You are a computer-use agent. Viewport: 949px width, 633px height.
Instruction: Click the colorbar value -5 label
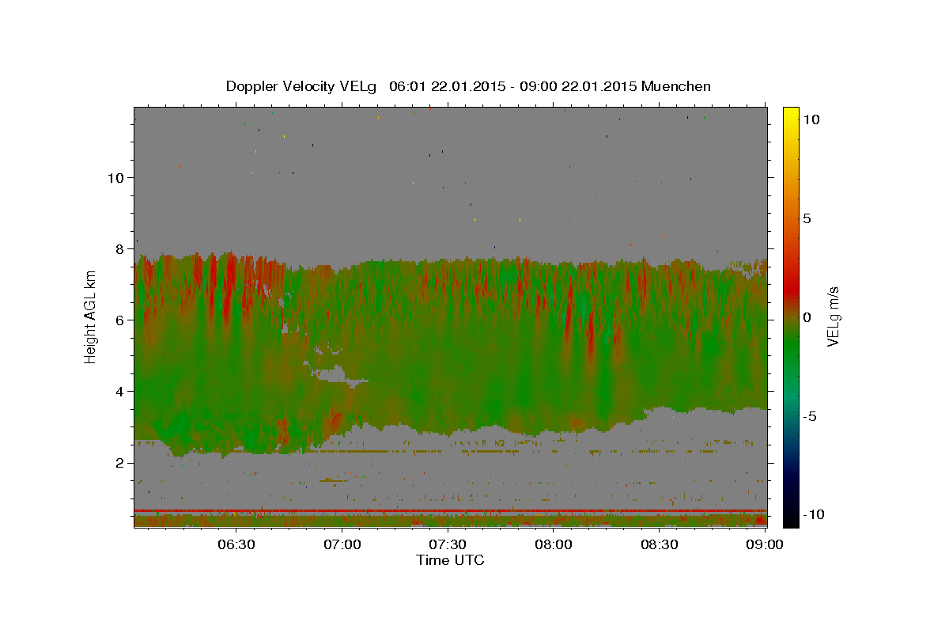809,416
